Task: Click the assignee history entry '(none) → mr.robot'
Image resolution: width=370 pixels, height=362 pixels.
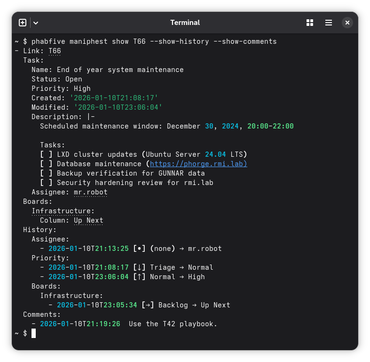Action: click(186, 249)
